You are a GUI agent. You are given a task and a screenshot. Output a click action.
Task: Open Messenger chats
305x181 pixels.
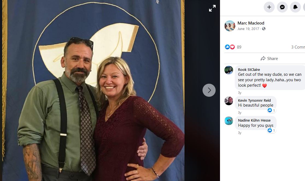pos(282,7)
